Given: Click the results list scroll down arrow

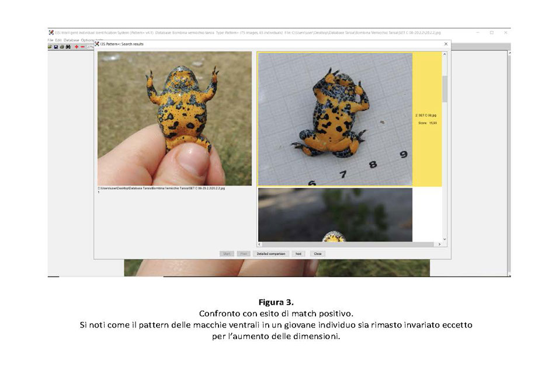Looking at the screenshot, I should (445, 239).
